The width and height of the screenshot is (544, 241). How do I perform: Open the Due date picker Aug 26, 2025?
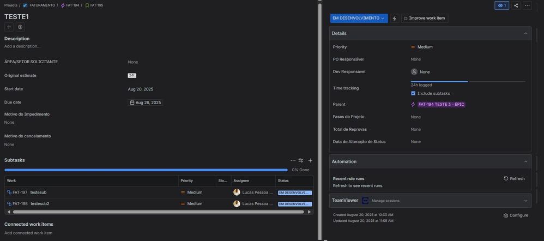(x=146, y=103)
